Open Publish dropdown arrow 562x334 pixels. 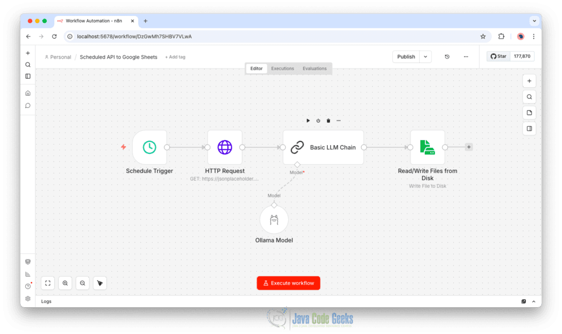coord(425,56)
